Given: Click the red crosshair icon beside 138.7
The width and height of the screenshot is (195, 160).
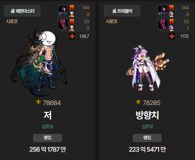Looking at the screenshot, I should click(72, 36).
